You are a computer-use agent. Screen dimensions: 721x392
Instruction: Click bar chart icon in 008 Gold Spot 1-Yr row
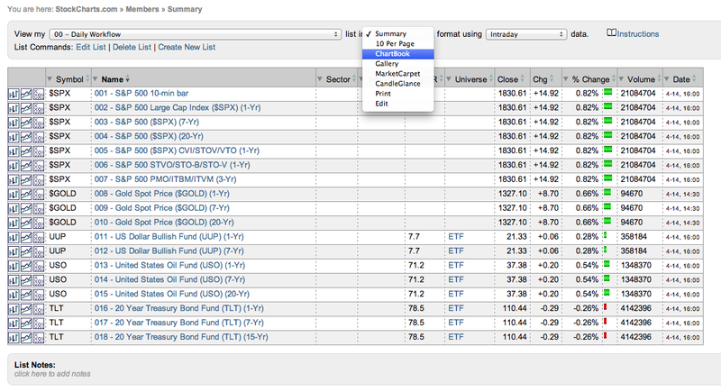point(14,195)
